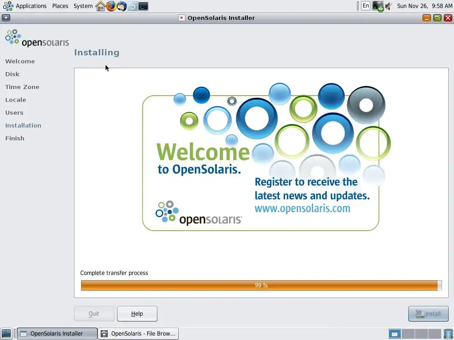Click the network monitor tray icon
The height and width of the screenshot is (340, 454).
(378, 6)
